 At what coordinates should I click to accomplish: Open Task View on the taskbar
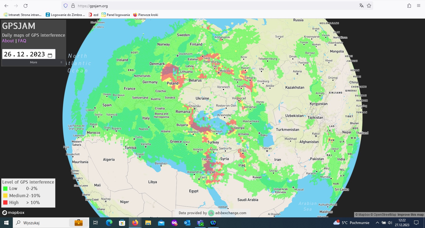click(x=96, y=223)
